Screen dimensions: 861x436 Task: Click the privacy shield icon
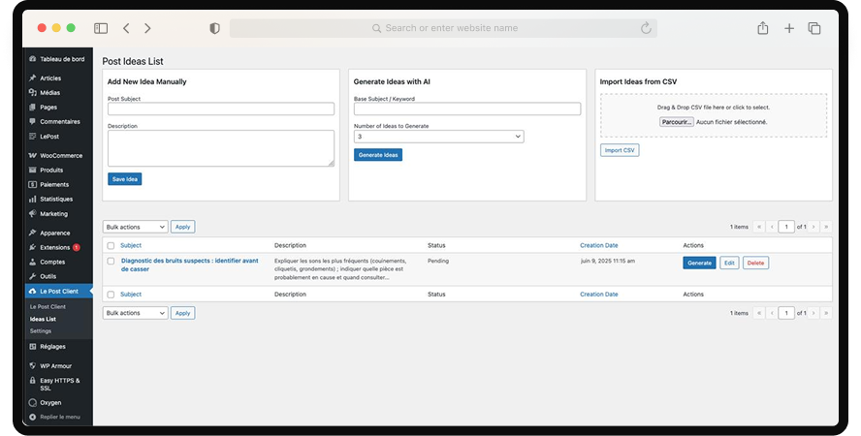pos(215,29)
